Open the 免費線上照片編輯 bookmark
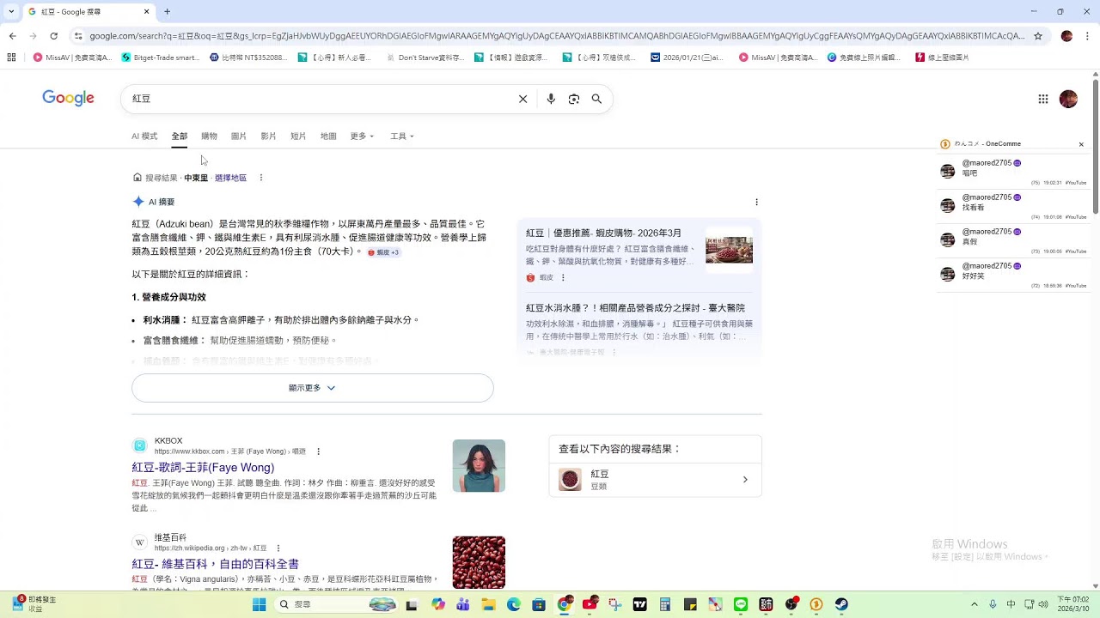 point(865,58)
